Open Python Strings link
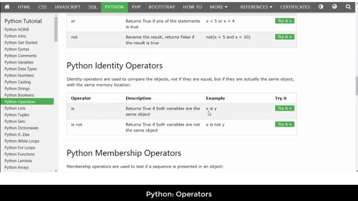 tap(17, 89)
